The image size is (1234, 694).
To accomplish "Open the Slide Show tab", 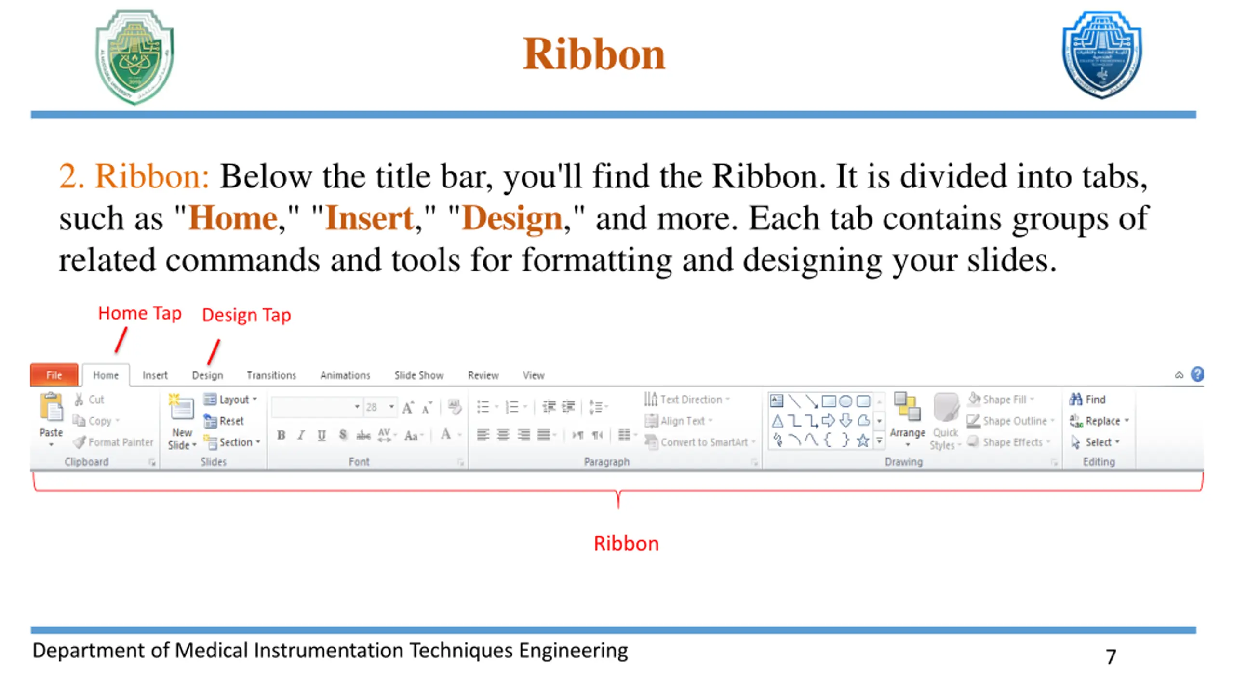I will click(419, 375).
